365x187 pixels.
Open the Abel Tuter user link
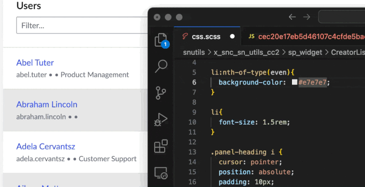[35, 62]
